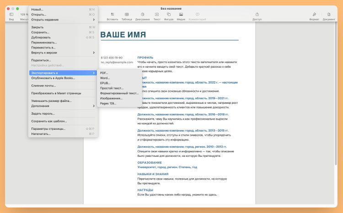
Task: Open the Документ (Document) panel icon
Action: (329, 15)
